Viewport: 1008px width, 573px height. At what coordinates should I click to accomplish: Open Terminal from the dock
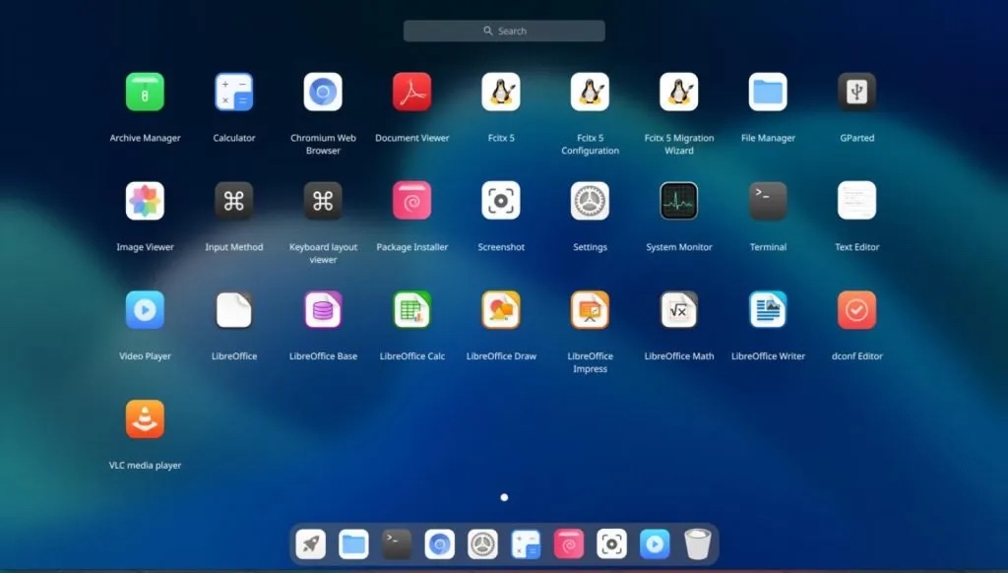tap(397, 543)
